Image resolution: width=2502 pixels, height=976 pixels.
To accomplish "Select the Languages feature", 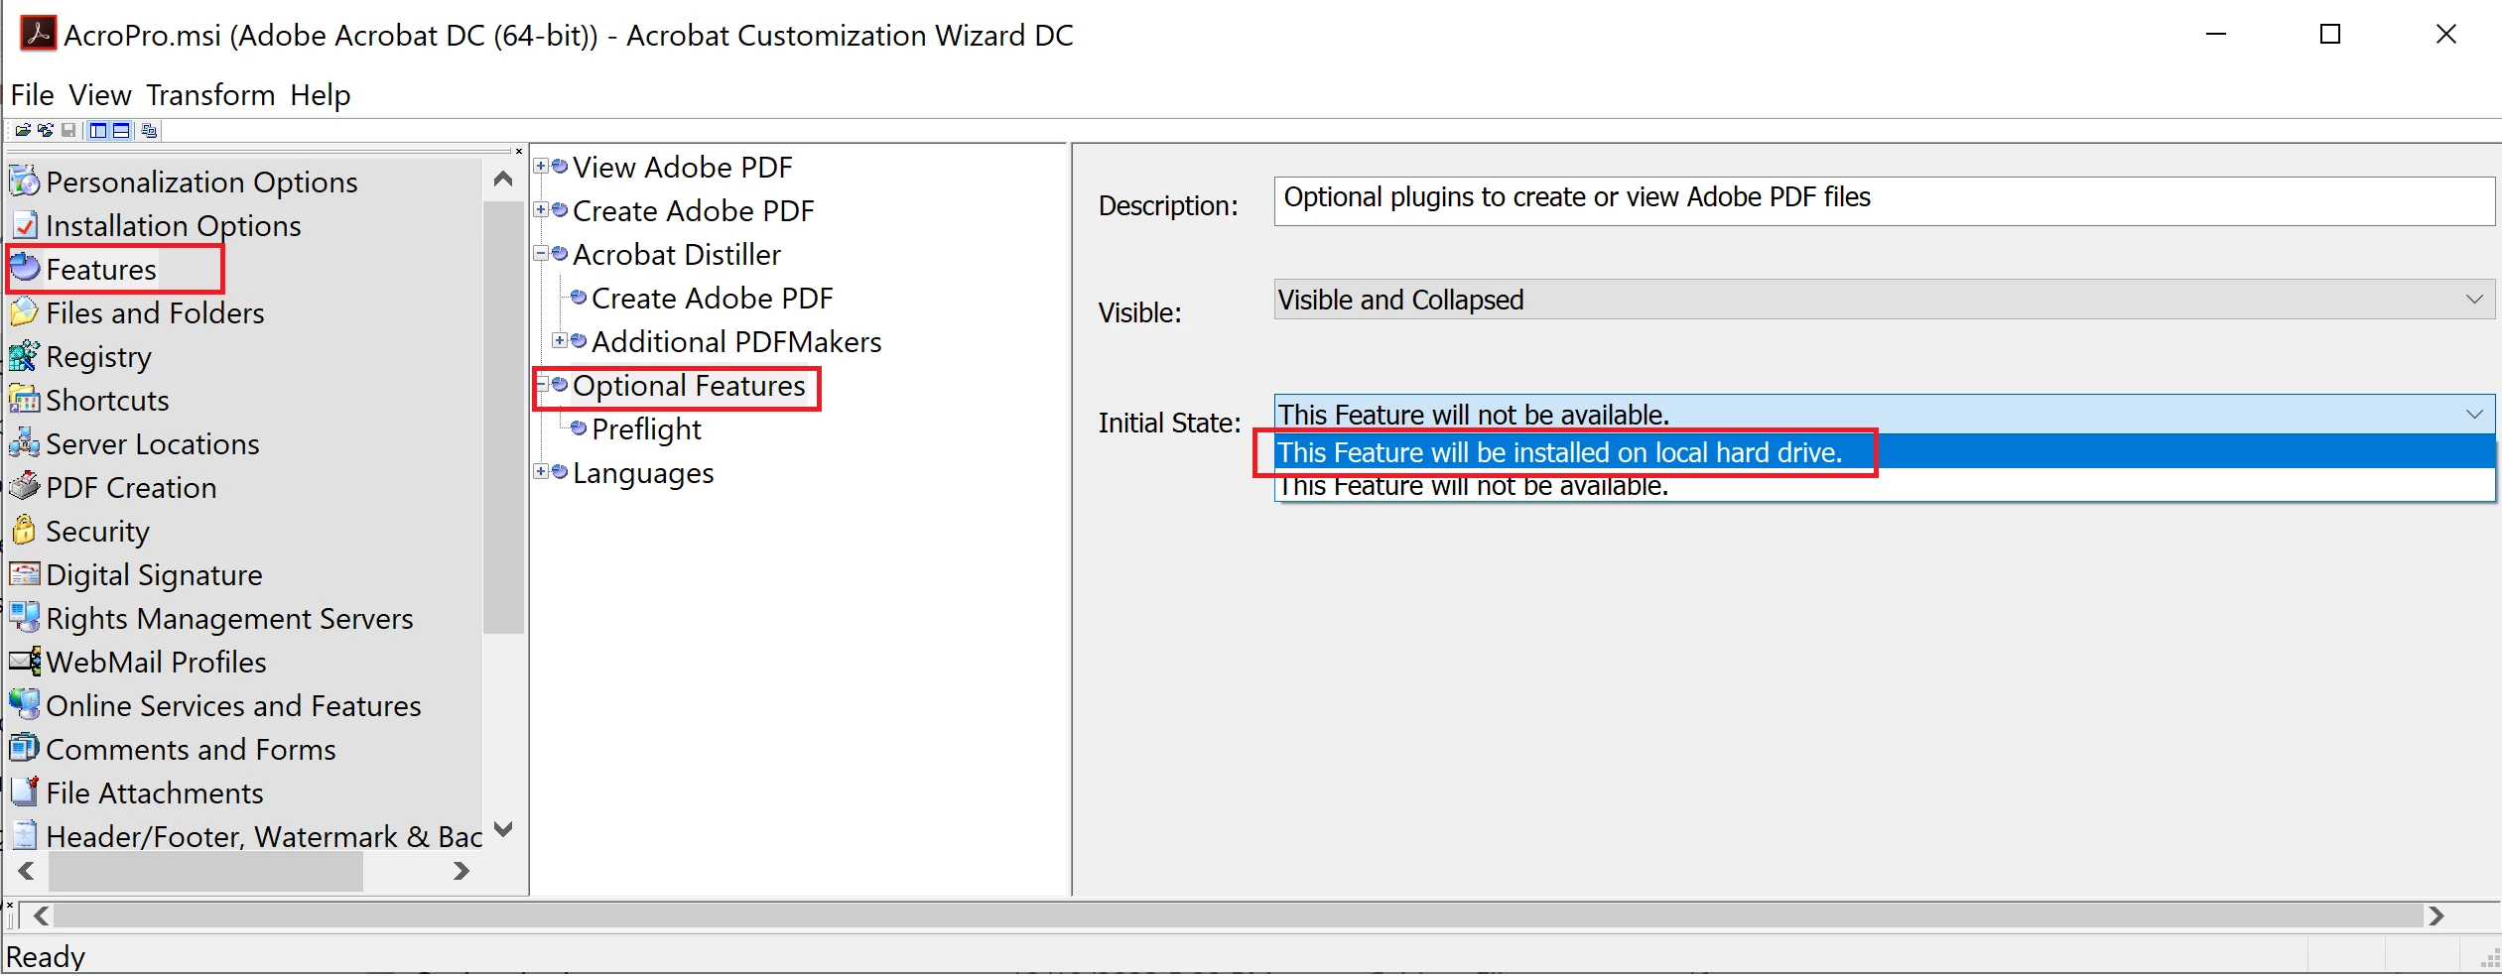I will [x=643, y=472].
